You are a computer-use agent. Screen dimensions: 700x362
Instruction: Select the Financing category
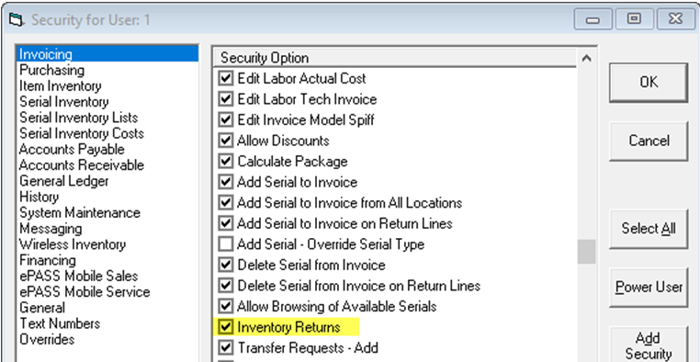point(107,260)
